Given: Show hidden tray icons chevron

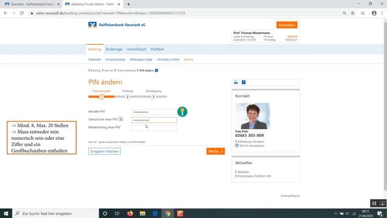Looking at the screenshot, I should point(336,214).
